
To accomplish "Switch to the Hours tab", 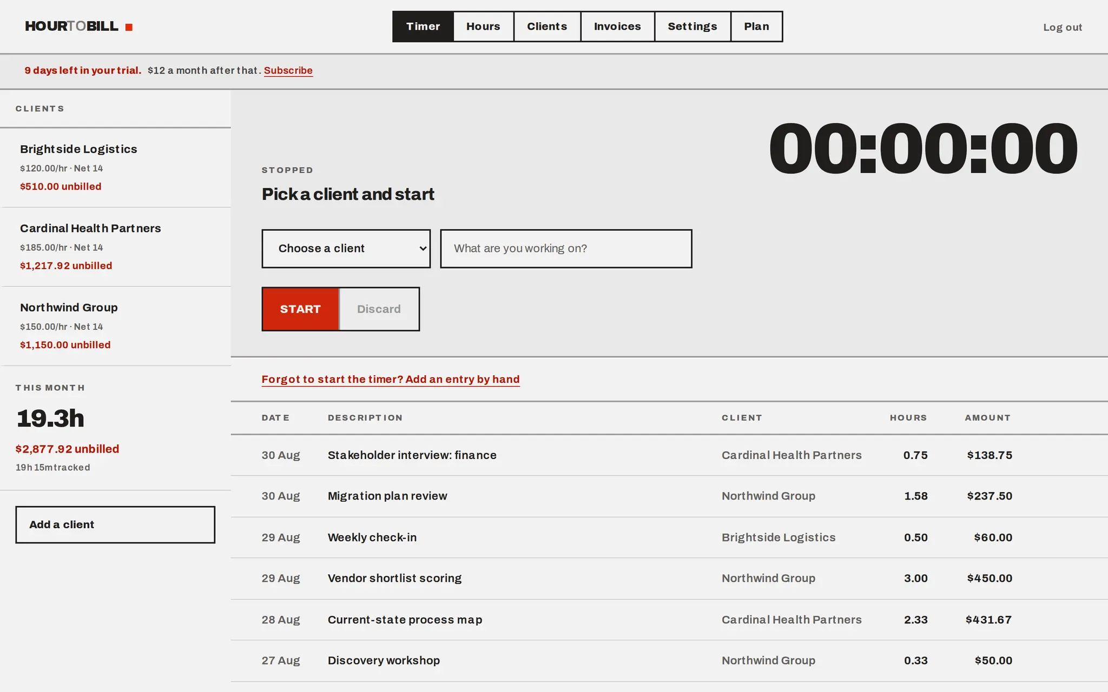I will [483, 26].
